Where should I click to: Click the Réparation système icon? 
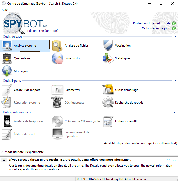point(6,102)
